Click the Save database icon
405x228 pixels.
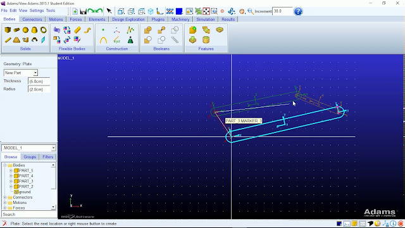click(83, 11)
